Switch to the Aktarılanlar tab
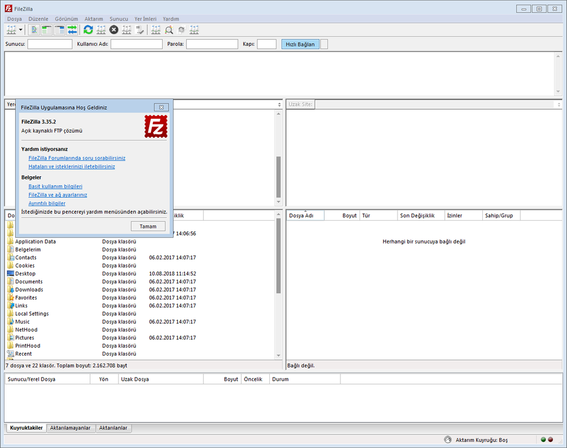This screenshot has height=448, width=567. click(113, 428)
